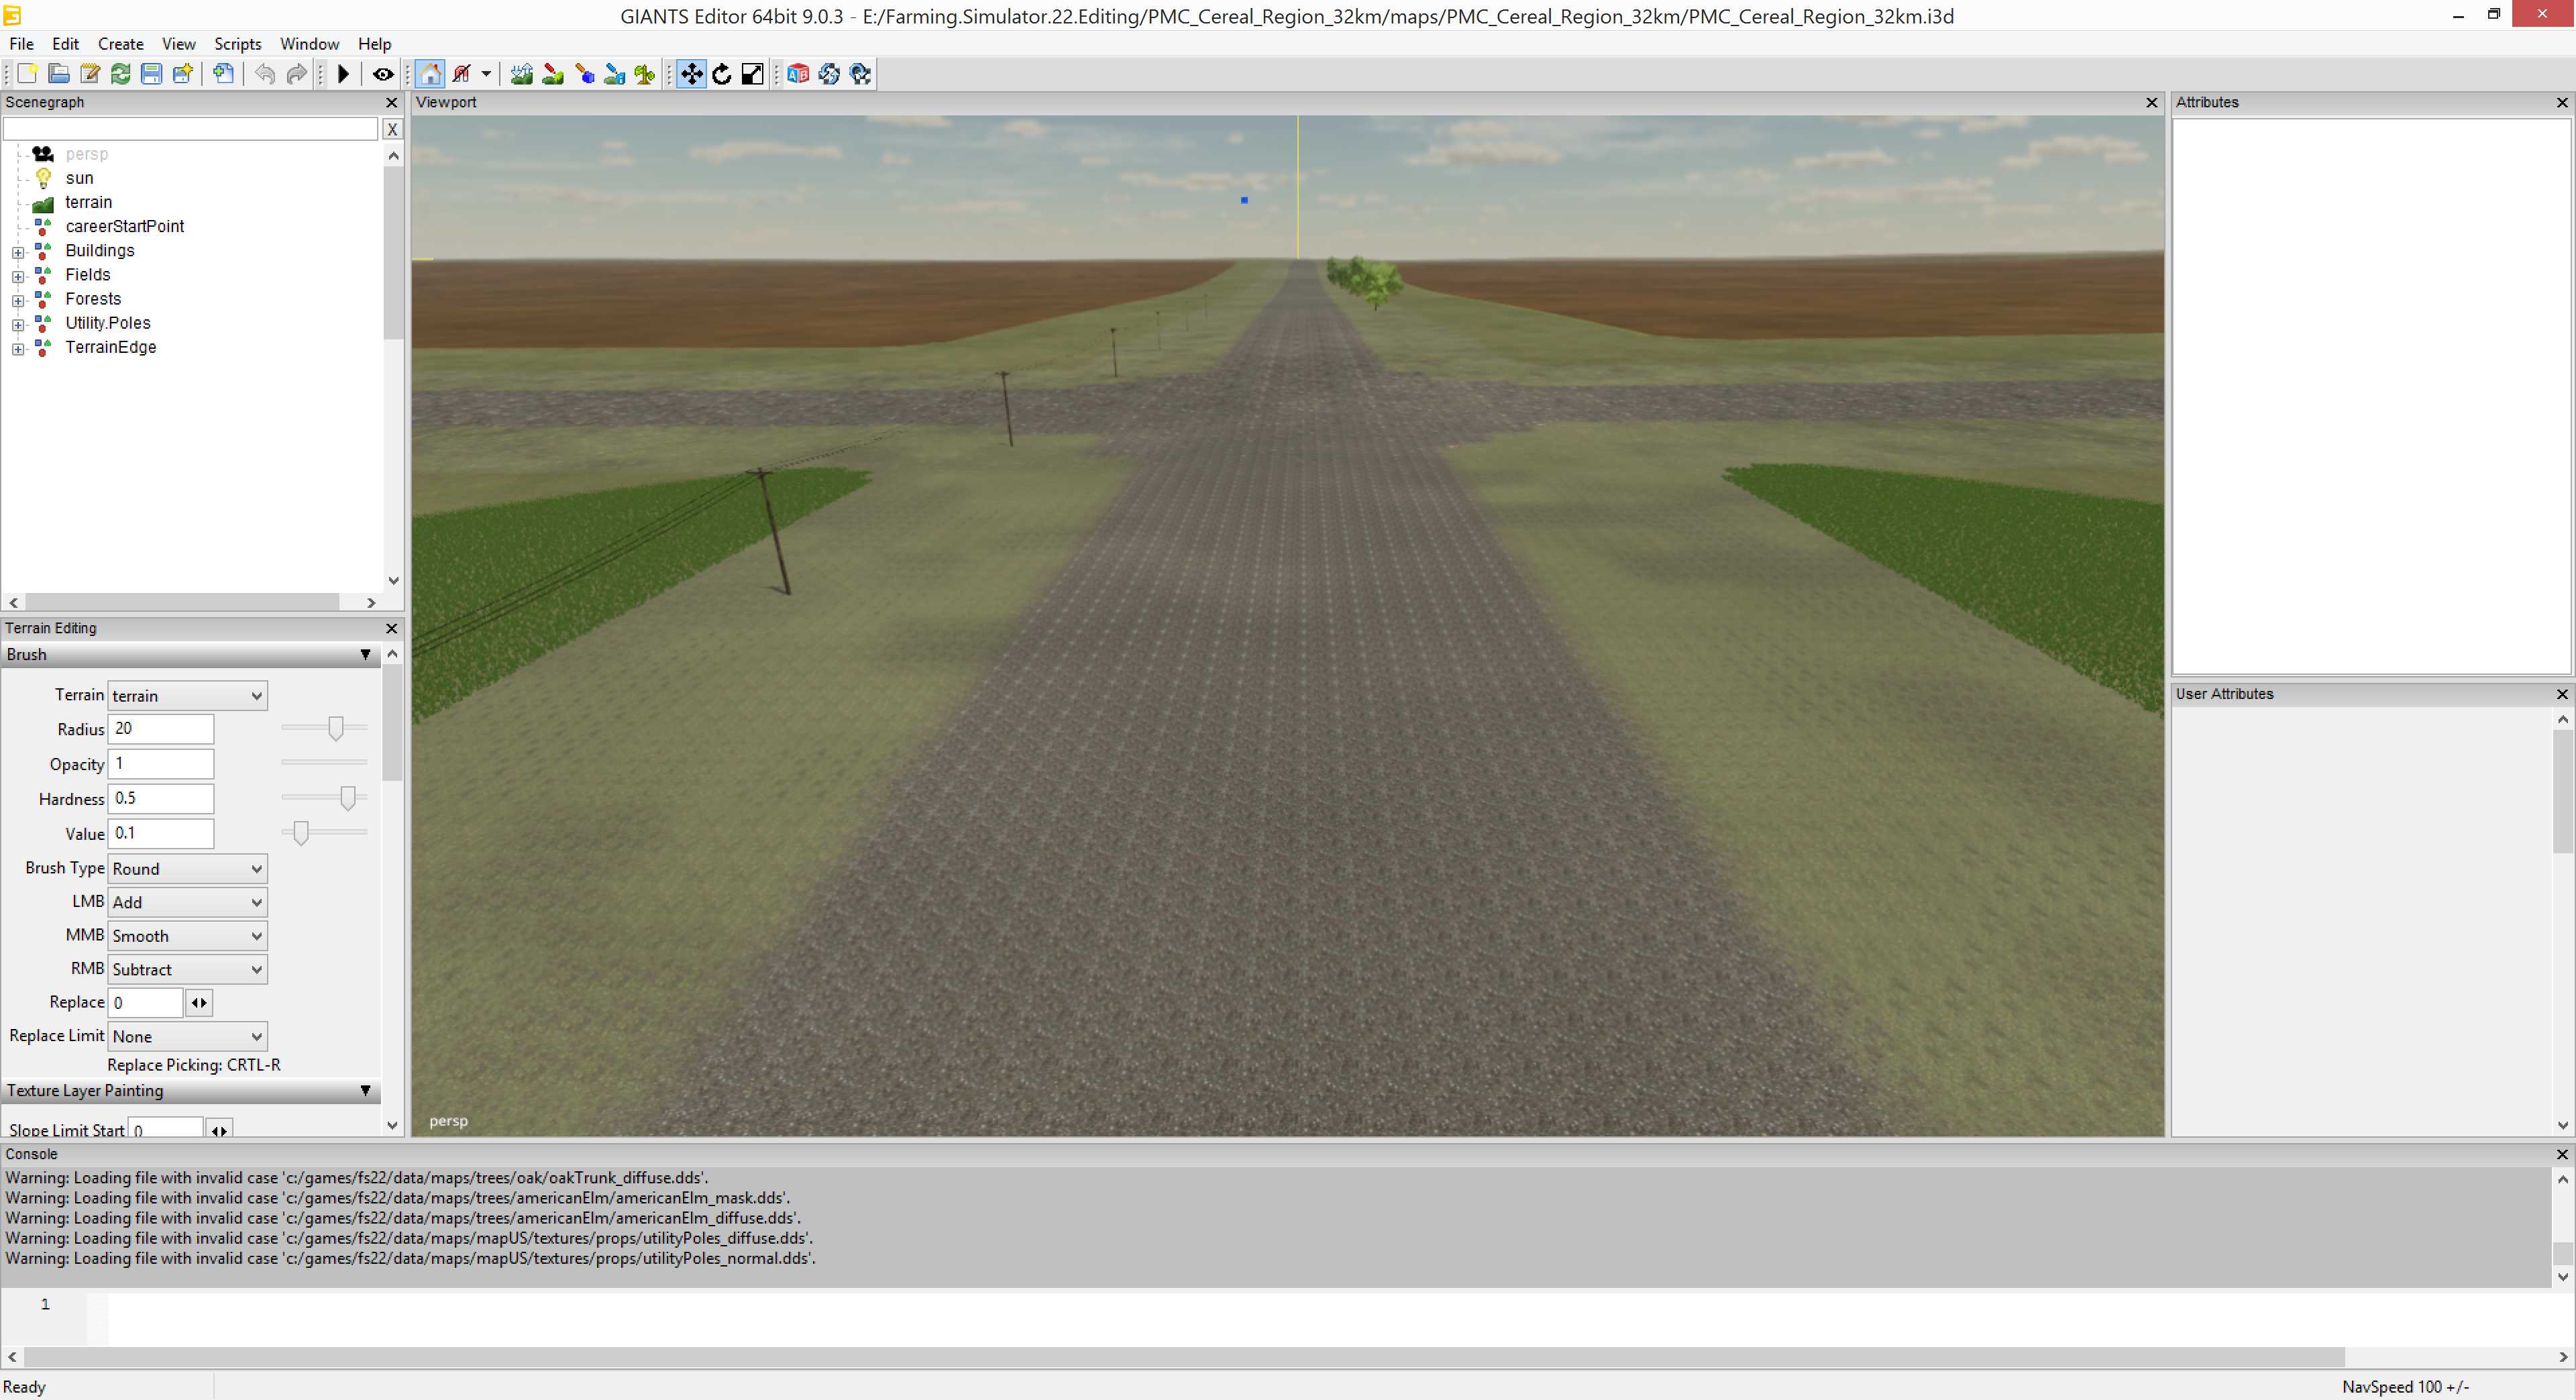The height and width of the screenshot is (1400, 2576).
Task: Toggle the eye visibility toolbar icon
Action: coord(382,74)
